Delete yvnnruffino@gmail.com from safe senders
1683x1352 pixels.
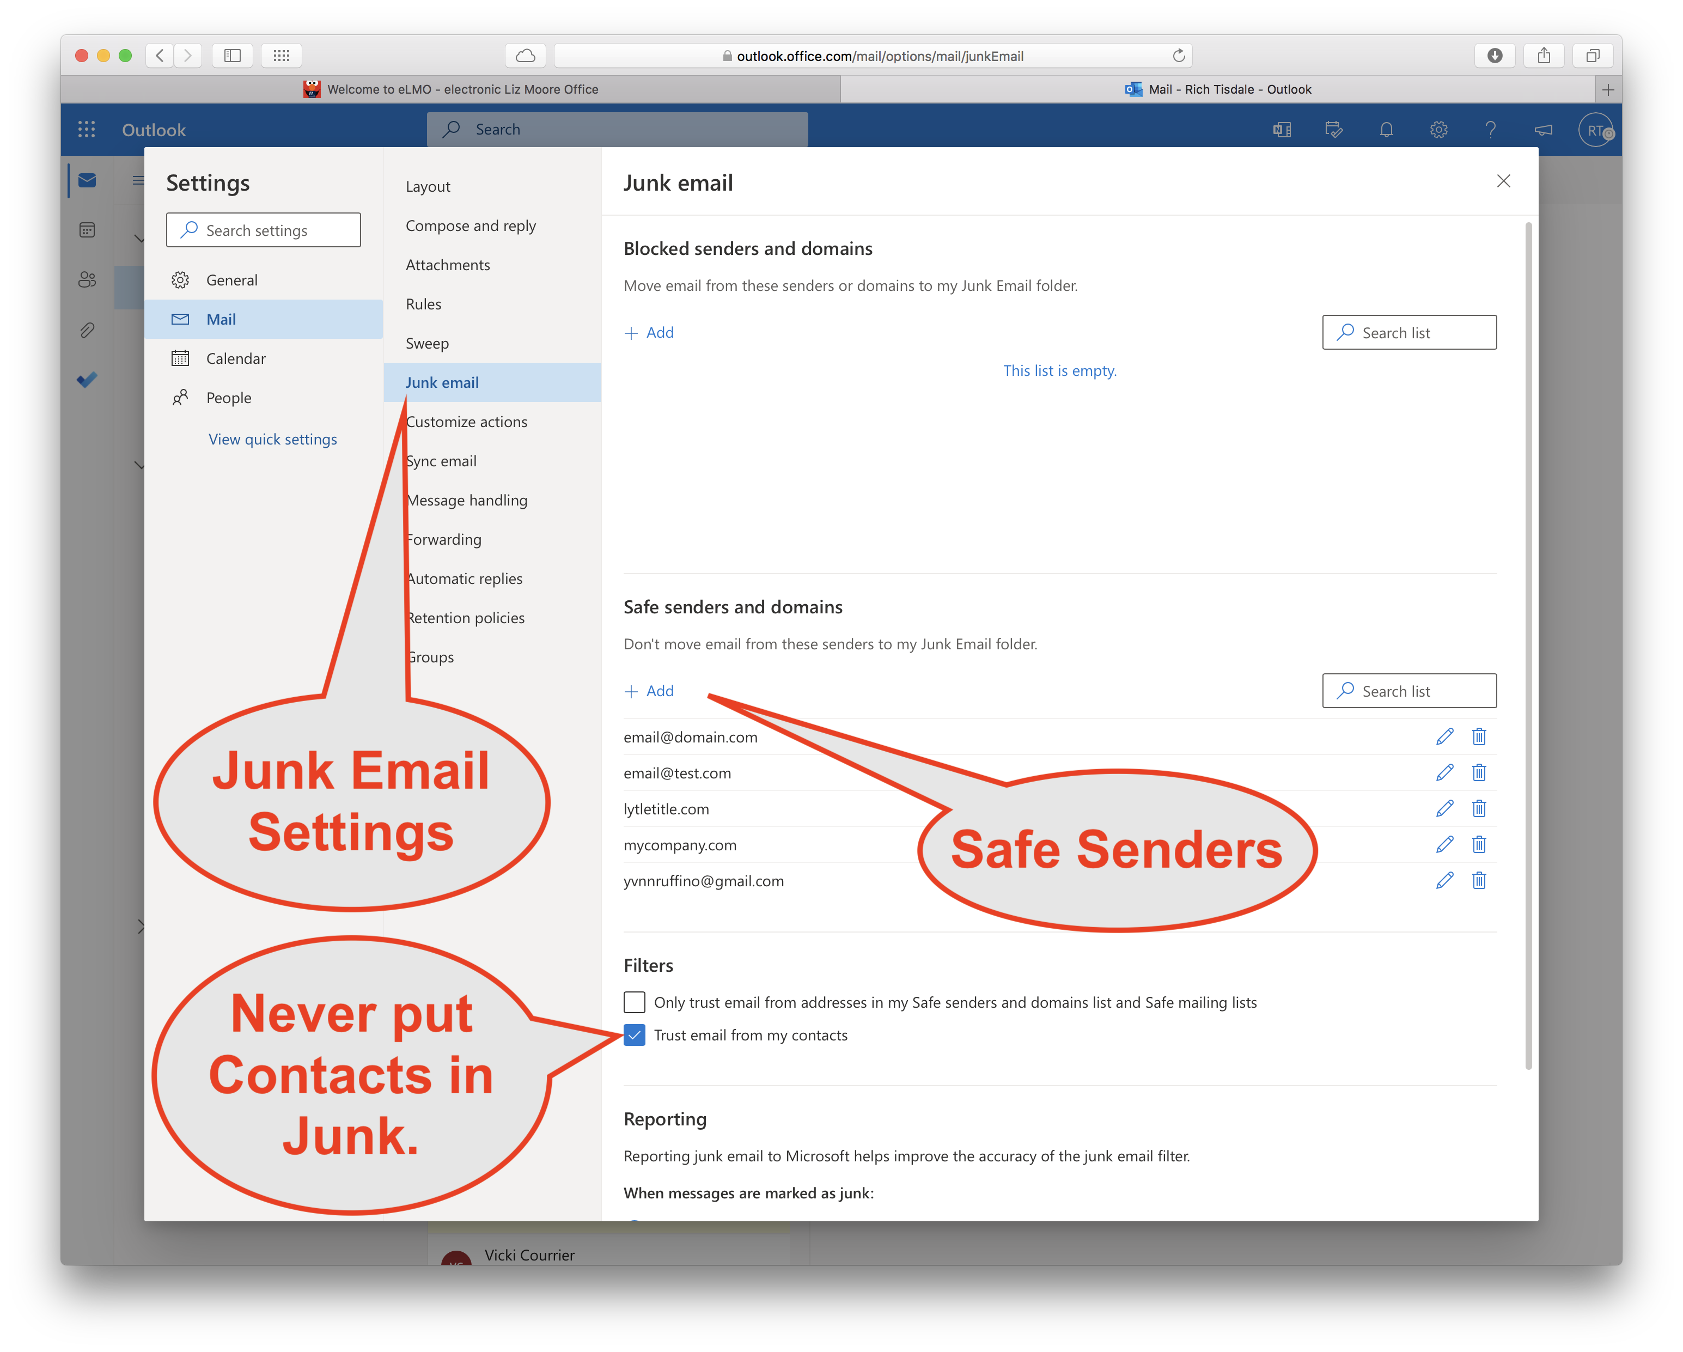pyautogui.click(x=1478, y=880)
